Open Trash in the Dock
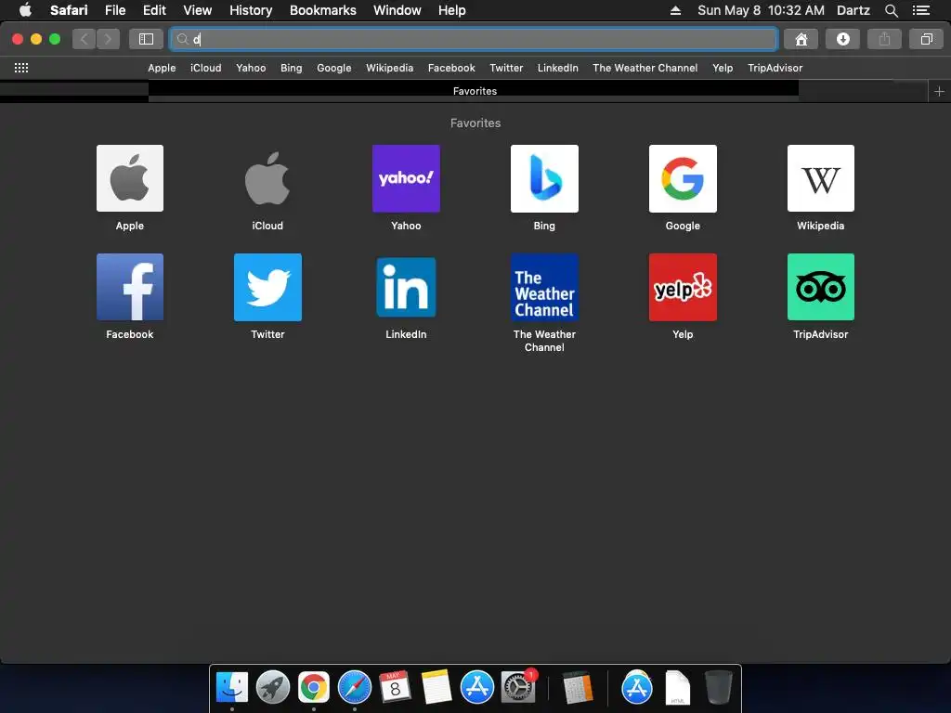 coord(719,688)
